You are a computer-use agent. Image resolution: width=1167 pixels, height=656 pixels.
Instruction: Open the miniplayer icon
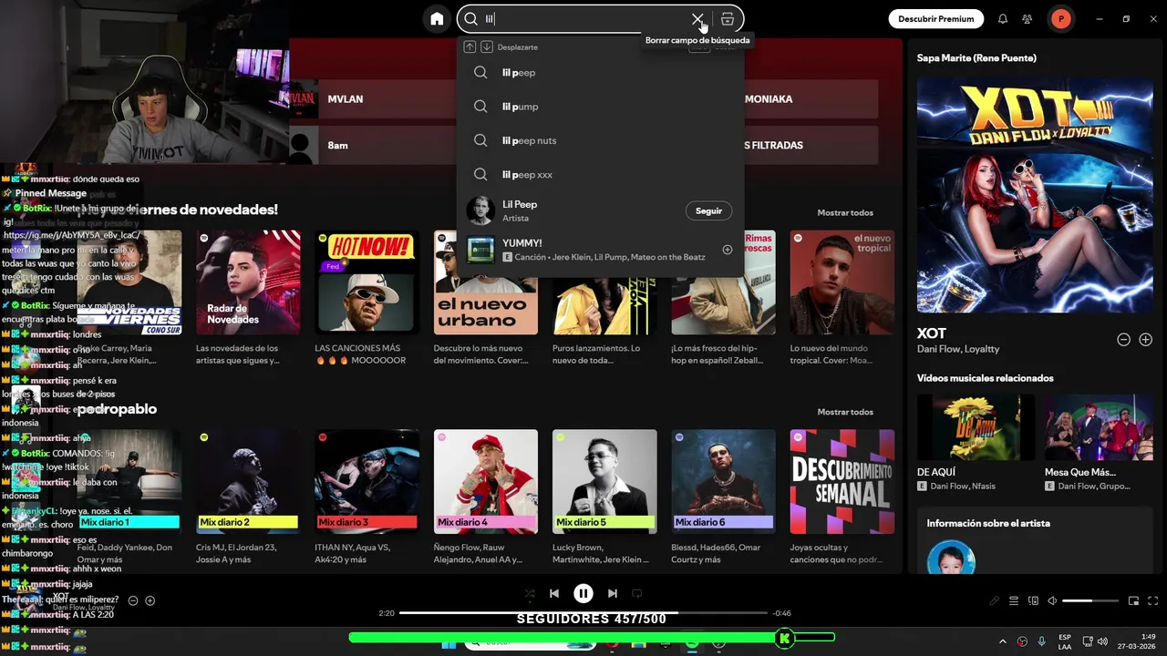(1134, 601)
